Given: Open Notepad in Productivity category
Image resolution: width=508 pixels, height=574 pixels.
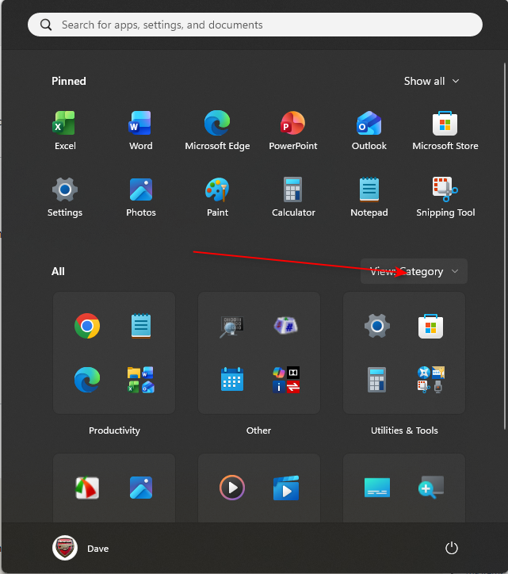Looking at the screenshot, I should pos(141,326).
